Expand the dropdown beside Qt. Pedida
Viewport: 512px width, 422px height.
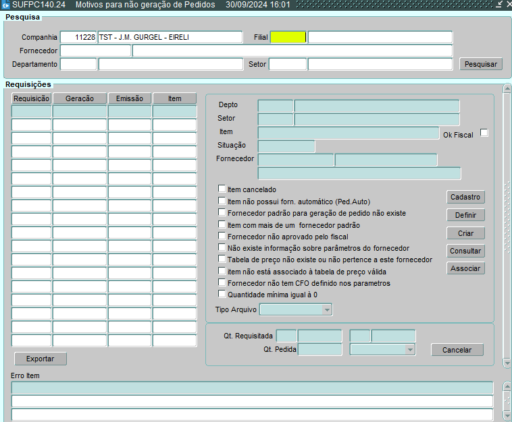coord(409,349)
